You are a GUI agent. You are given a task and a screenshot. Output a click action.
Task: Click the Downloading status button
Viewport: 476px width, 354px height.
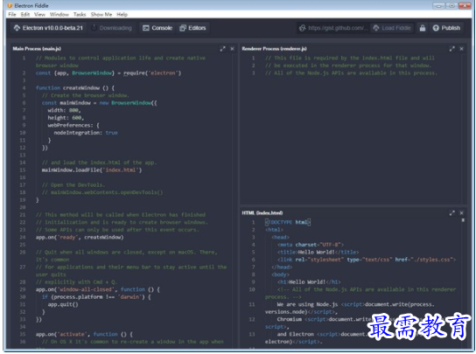coord(111,28)
